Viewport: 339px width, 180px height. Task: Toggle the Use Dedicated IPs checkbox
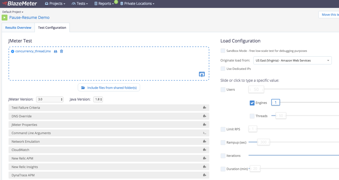[223, 69]
